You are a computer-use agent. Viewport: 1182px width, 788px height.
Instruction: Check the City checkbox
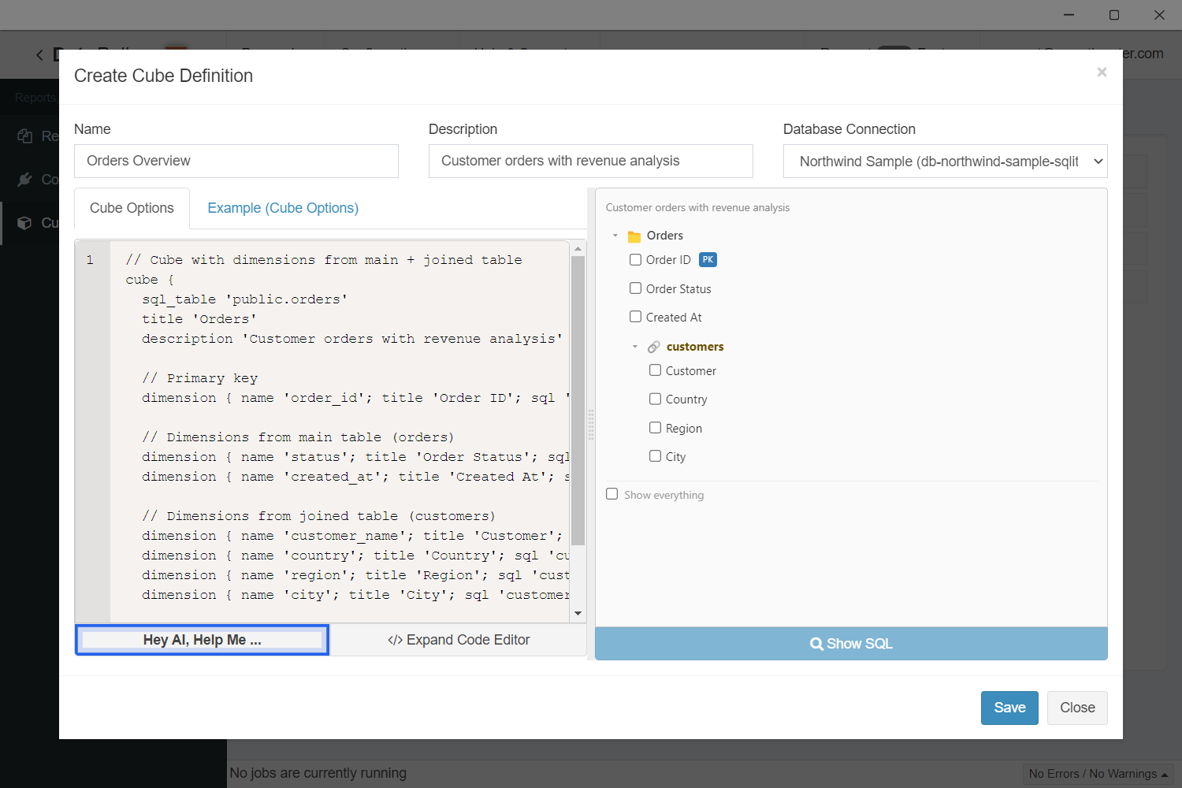(655, 456)
